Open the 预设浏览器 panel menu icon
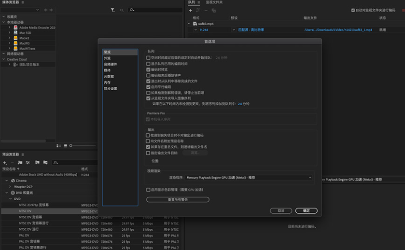Screen dimensions: 405x250 [23, 154]
